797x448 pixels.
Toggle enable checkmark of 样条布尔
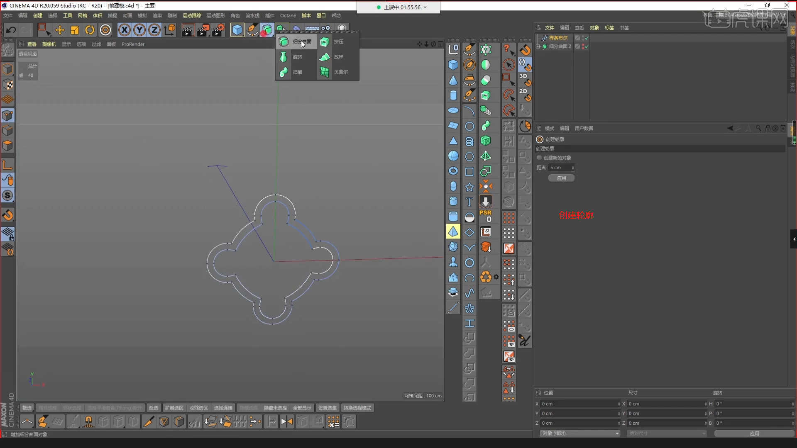(587, 38)
